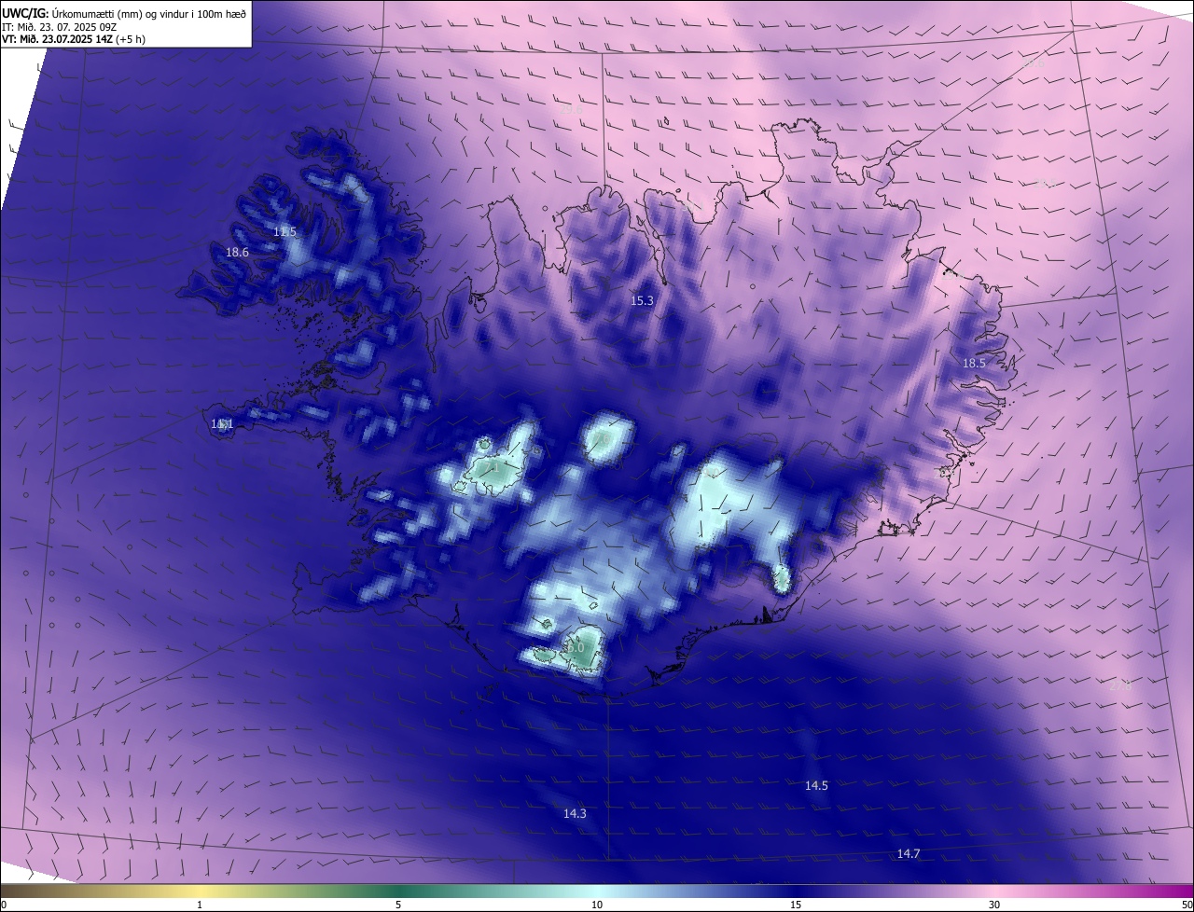This screenshot has width=1194, height=912.
Task: Click the 18.6 value label on the map
Action: coord(237,252)
